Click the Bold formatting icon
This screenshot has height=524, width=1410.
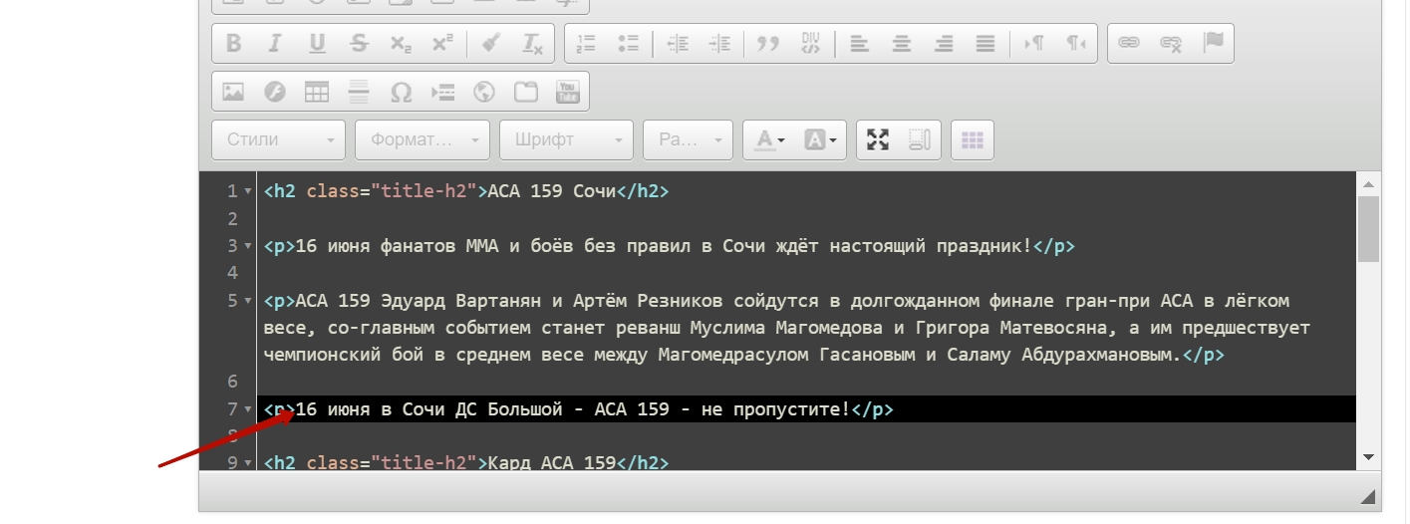click(x=233, y=44)
